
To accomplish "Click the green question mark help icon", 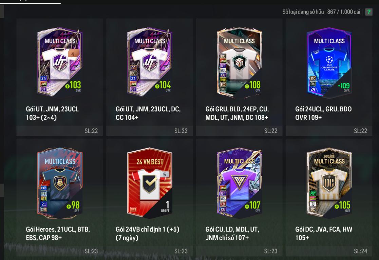I will coord(368,12).
